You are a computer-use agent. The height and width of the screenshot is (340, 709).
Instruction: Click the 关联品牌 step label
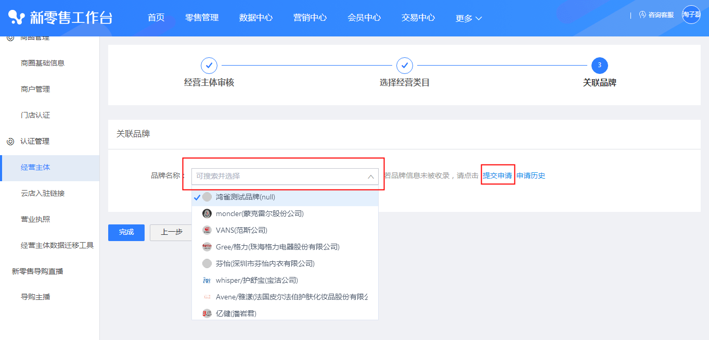click(x=600, y=83)
